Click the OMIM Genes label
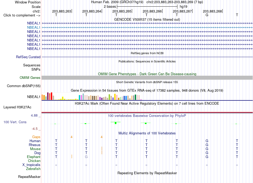This screenshot has height=183, width=253. click(x=30, y=78)
